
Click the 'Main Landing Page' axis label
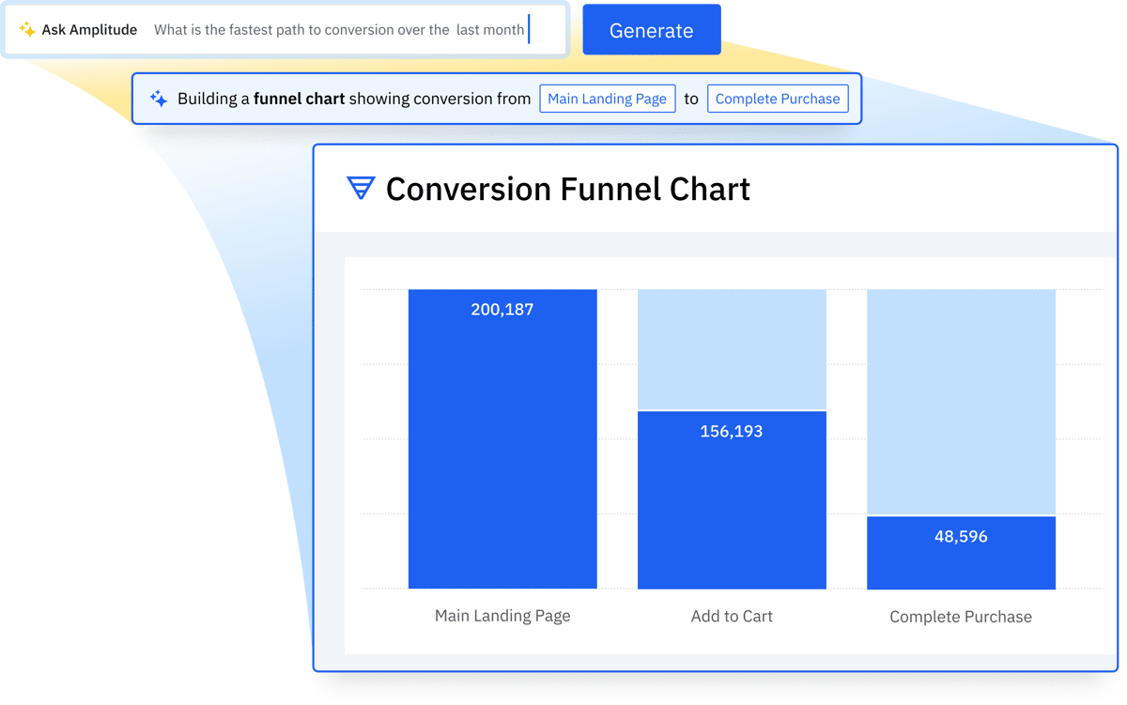[502, 616]
